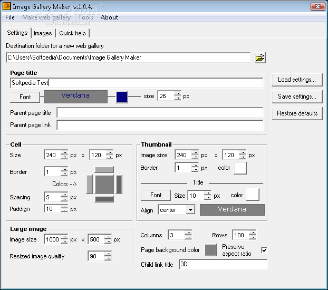This screenshot has width=328, height=290.
Task: Select the Settings tab
Action: click(x=17, y=33)
